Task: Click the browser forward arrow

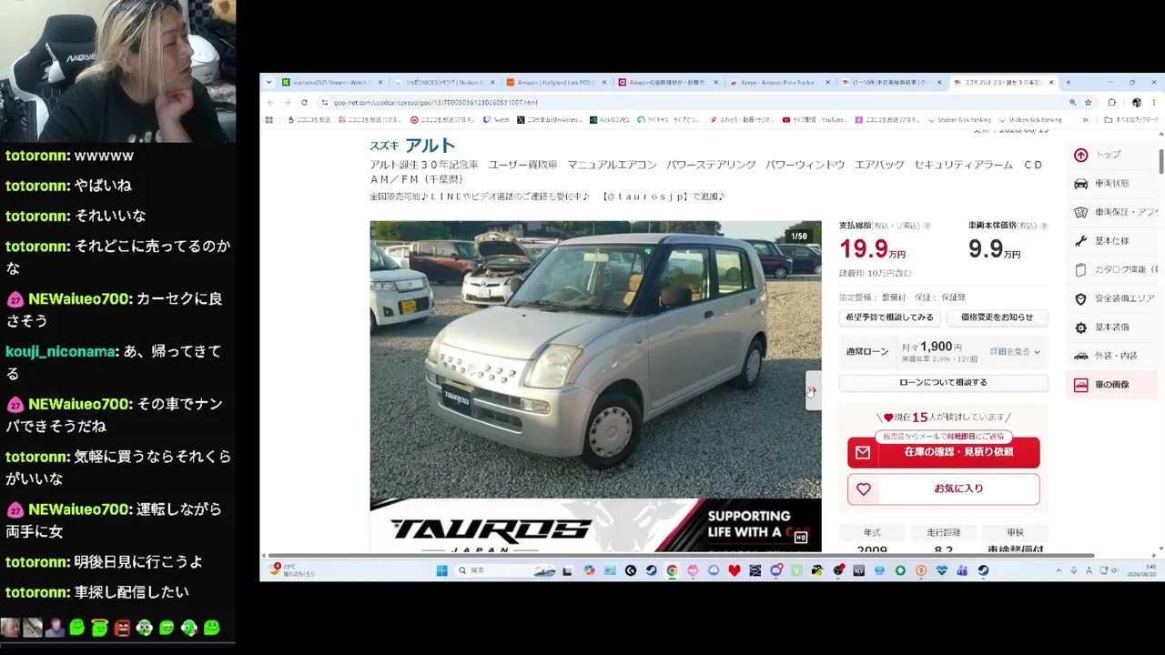Action: coord(287,102)
